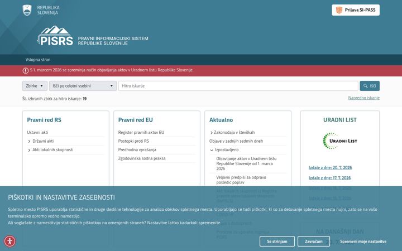Open the Pravni red RS heading
This screenshot has height=251, width=402.
pos(44,120)
